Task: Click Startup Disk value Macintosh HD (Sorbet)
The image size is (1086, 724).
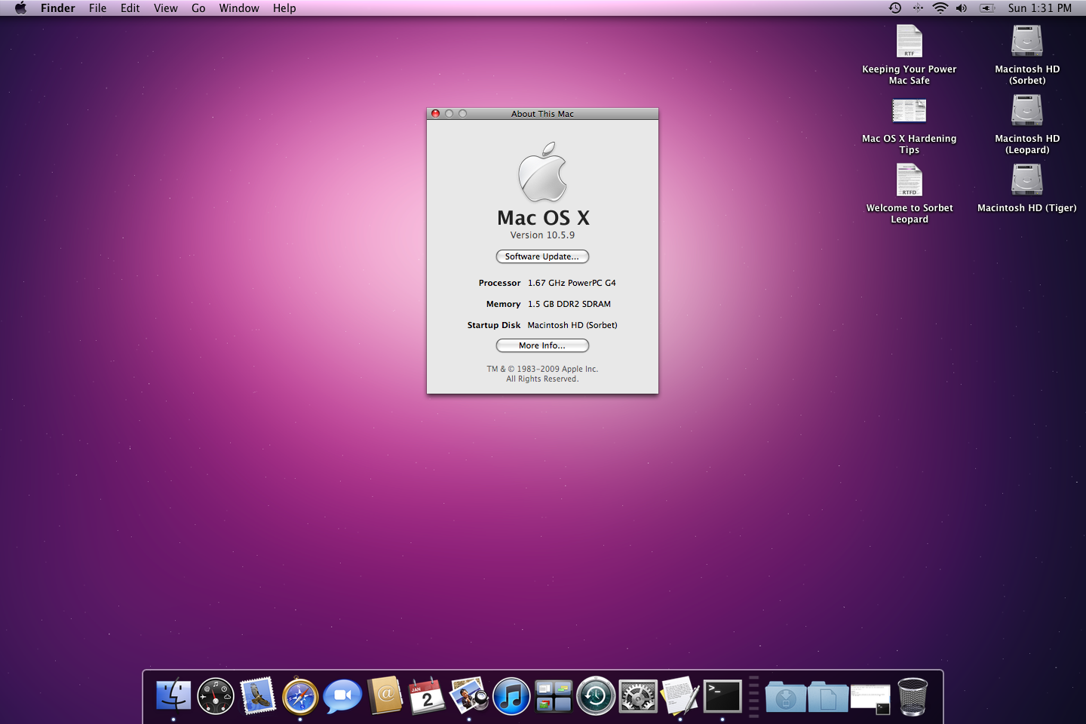Action: pos(572,325)
